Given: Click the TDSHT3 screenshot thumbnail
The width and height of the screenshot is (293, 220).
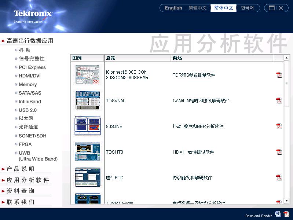Looking at the screenshot, I should coord(87,151).
